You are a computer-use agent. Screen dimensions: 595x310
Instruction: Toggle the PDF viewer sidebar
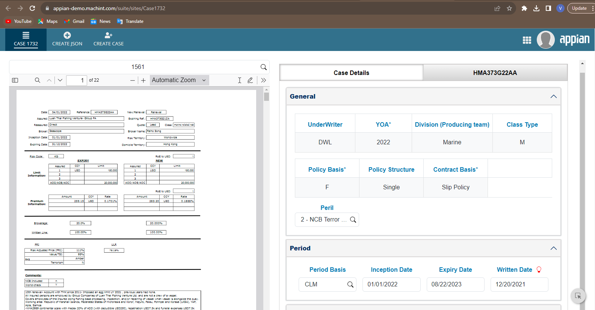(x=15, y=80)
